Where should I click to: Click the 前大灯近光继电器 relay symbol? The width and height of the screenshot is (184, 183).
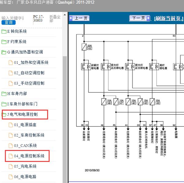(x=130, y=67)
